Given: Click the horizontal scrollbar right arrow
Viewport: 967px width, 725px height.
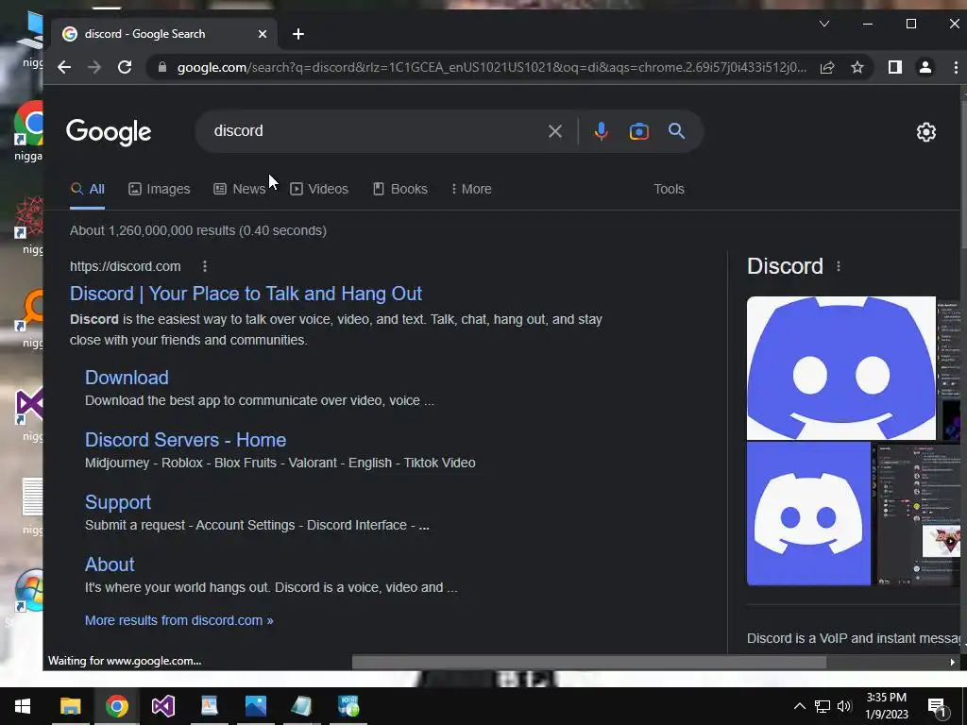Looking at the screenshot, I should tap(952, 662).
